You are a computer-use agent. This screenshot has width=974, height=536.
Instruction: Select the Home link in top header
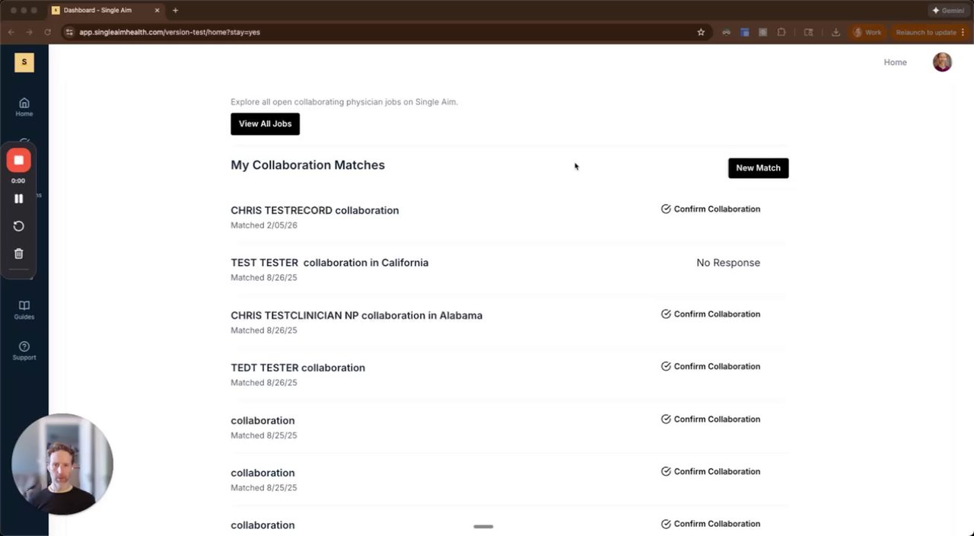[x=895, y=62]
